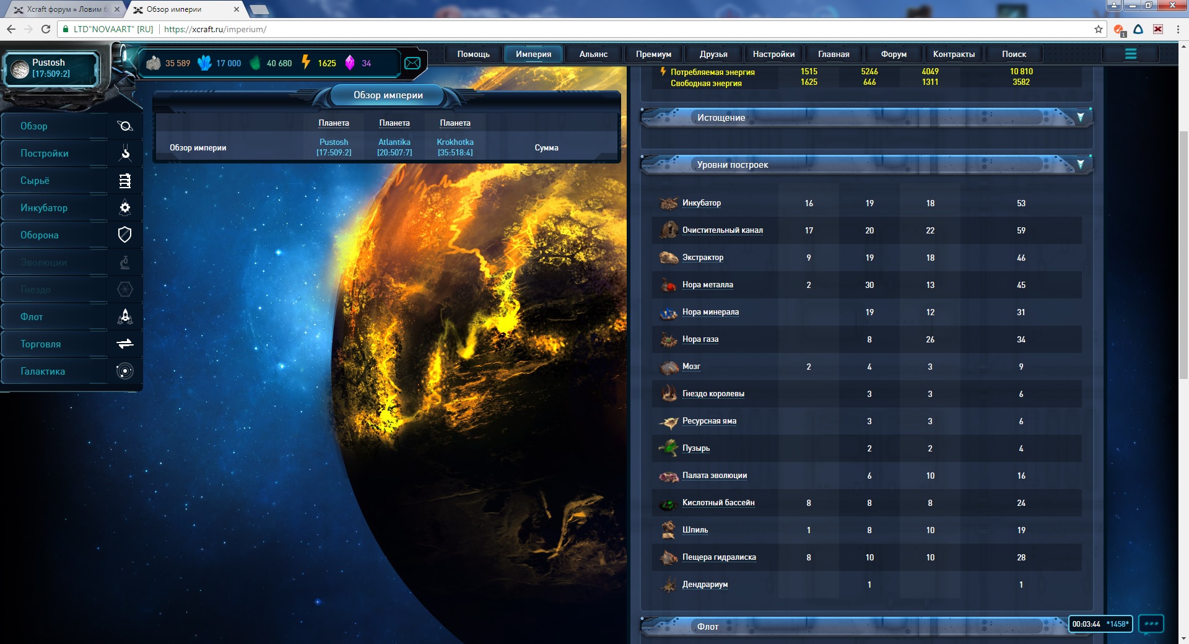The width and height of the screenshot is (1189, 644).
Task: Click the Постройки sidebar crane icon
Action: (x=124, y=153)
